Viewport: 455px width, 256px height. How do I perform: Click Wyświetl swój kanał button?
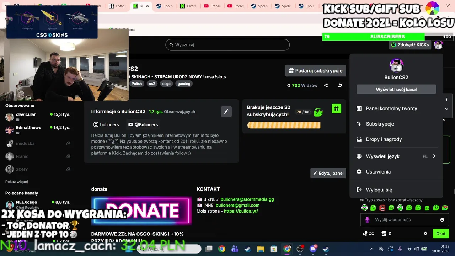pyautogui.click(x=396, y=89)
